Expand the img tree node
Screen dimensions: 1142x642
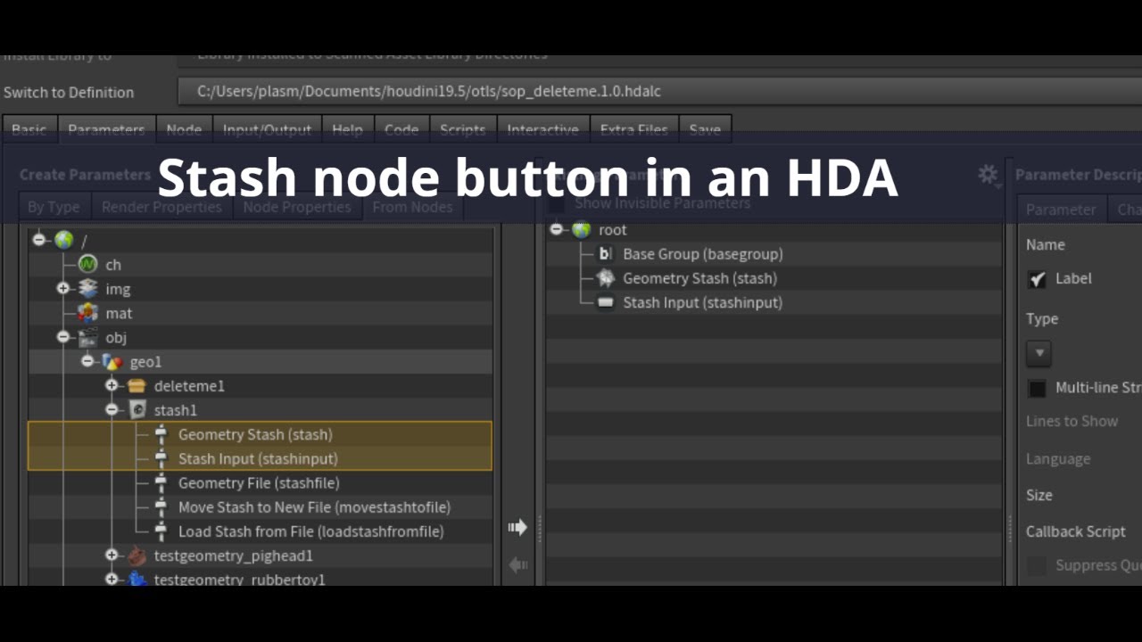point(62,288)
